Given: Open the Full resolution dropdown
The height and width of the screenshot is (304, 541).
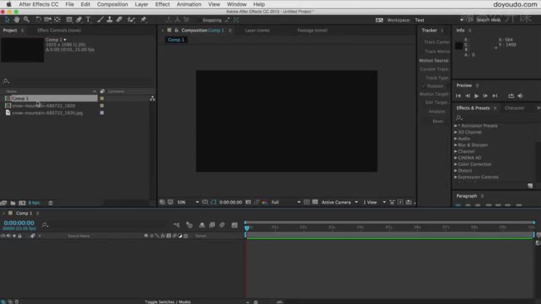Looking at the screenshot, I should [x=286, y=202].
